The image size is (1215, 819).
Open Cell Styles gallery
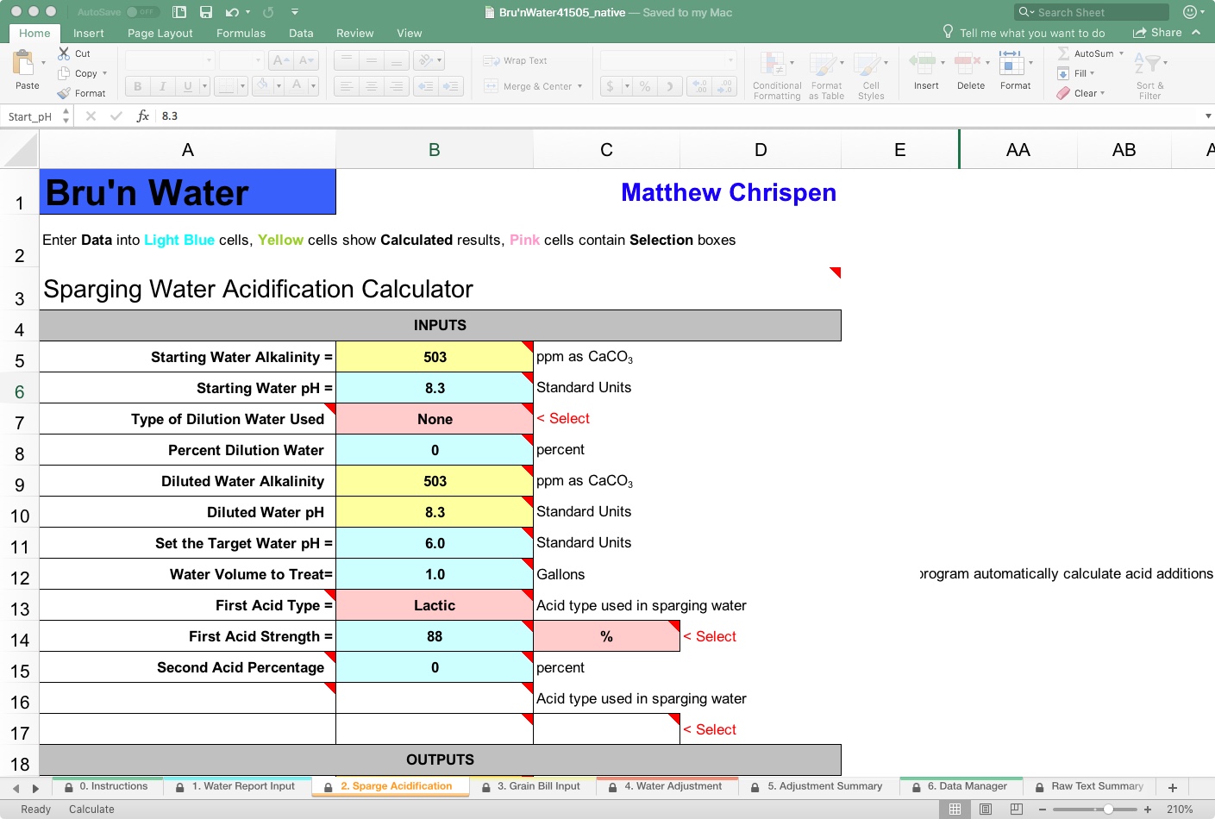tap(871, 73)
